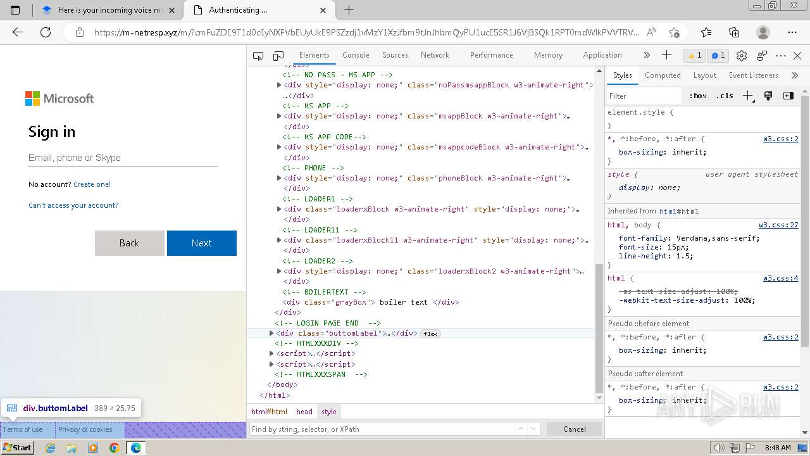
Task: Add a new style rule
Action: (748, 96)
